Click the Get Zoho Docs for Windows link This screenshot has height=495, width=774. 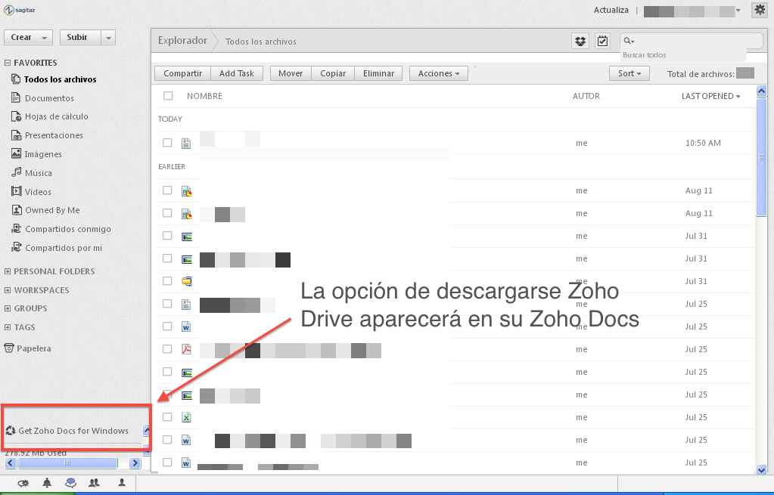click(73, 431)
